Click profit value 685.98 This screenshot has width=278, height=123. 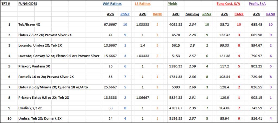[256, 35]
